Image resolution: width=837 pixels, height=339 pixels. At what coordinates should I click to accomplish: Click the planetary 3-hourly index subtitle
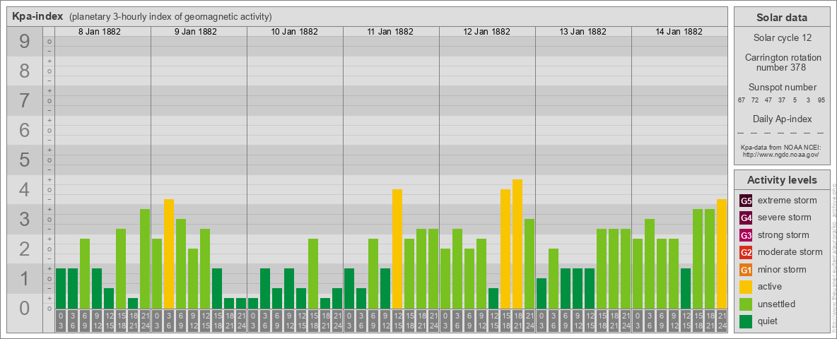click(x=170, y=16)
